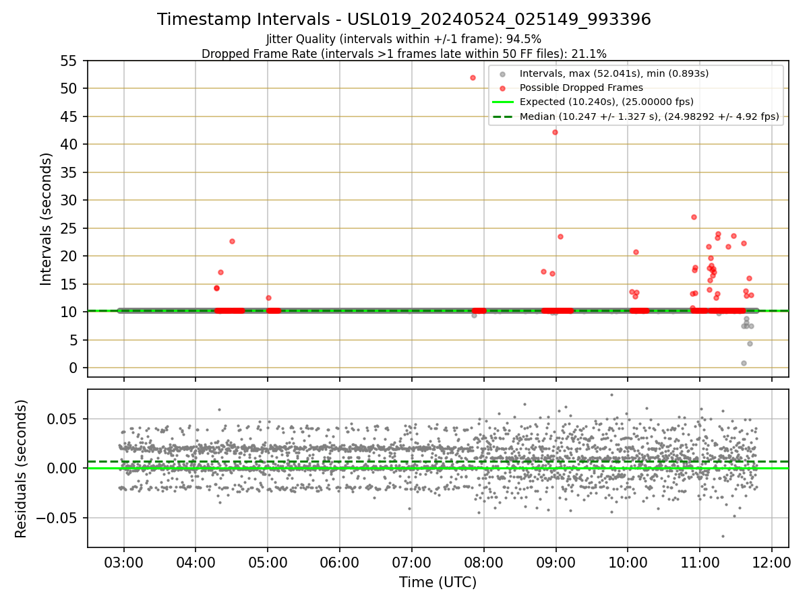
Task: Click the solid green line sample in legend
Action: tap(502, 102)
